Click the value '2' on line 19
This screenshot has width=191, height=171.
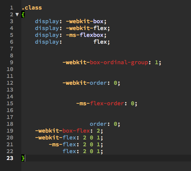point(99,131)
